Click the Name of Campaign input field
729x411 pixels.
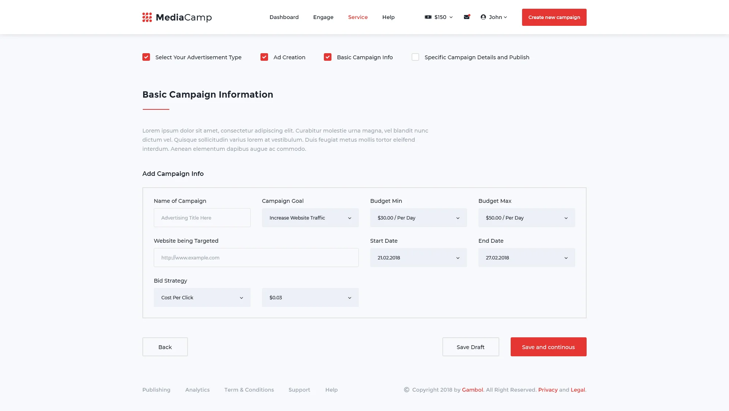click(x=202, y=218)
